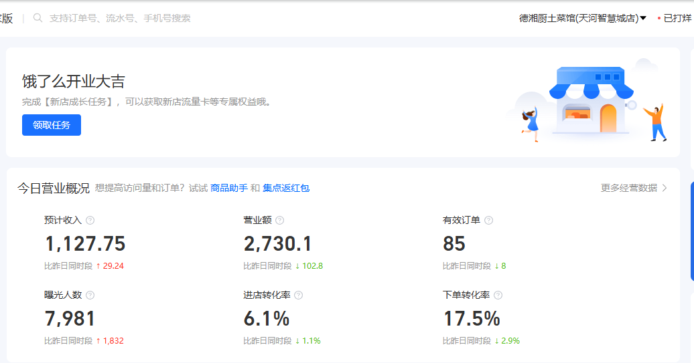Viewport: 694px width, 363px height.
Task: Click the 7,981 exposure count value
Action: [x=70, y=319]
